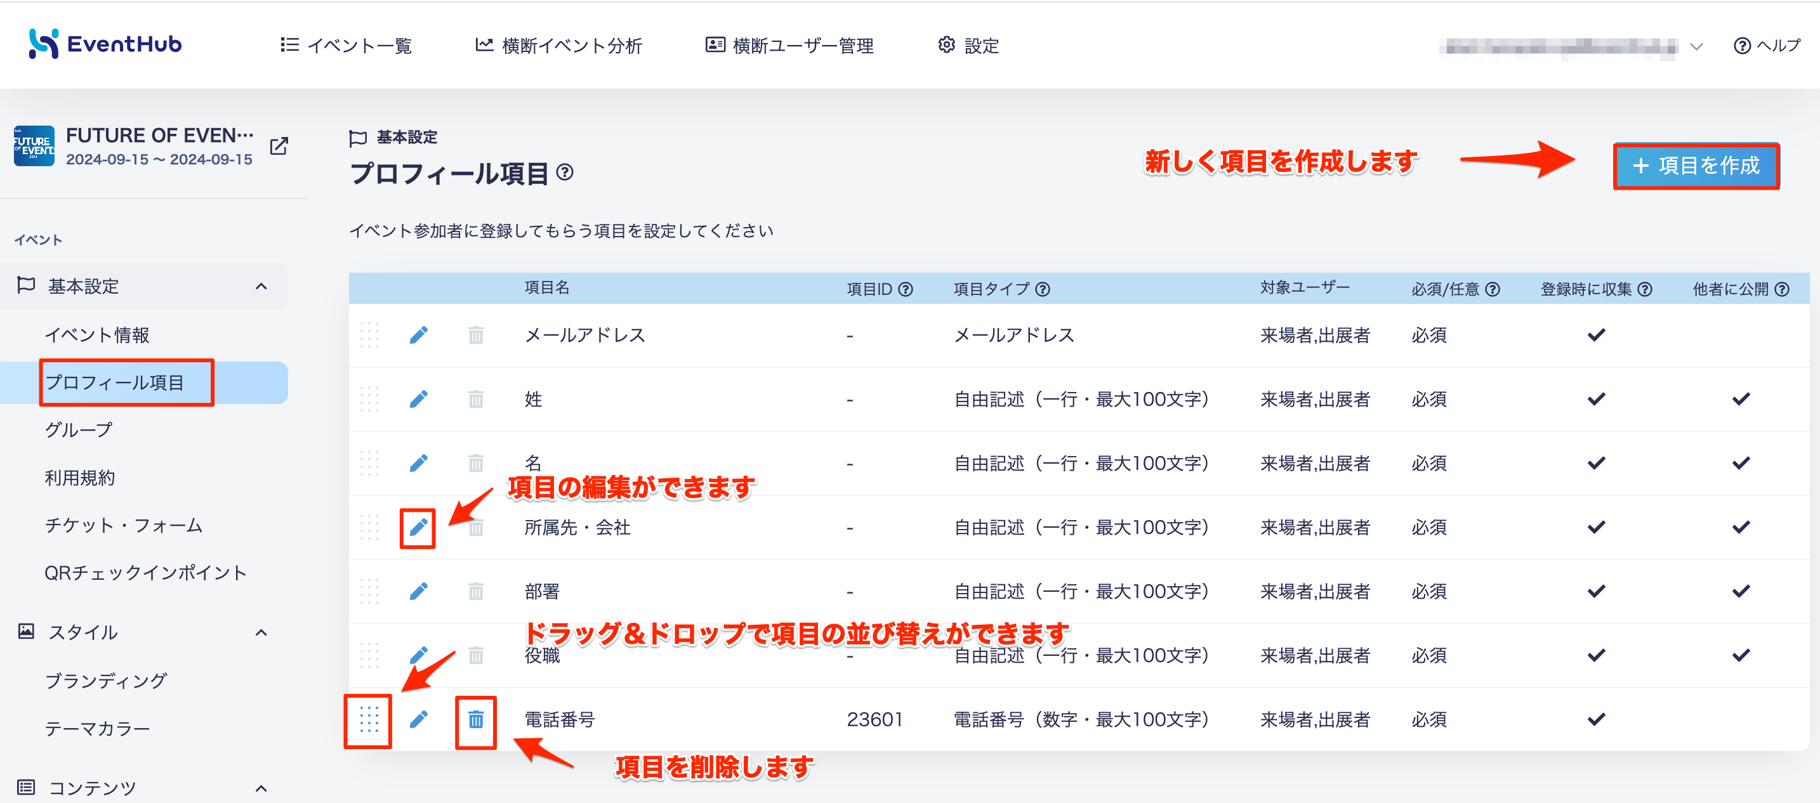Select 利用規約 in the sidebar
This screenshot has height=803, width=1820.
[80, 478]
